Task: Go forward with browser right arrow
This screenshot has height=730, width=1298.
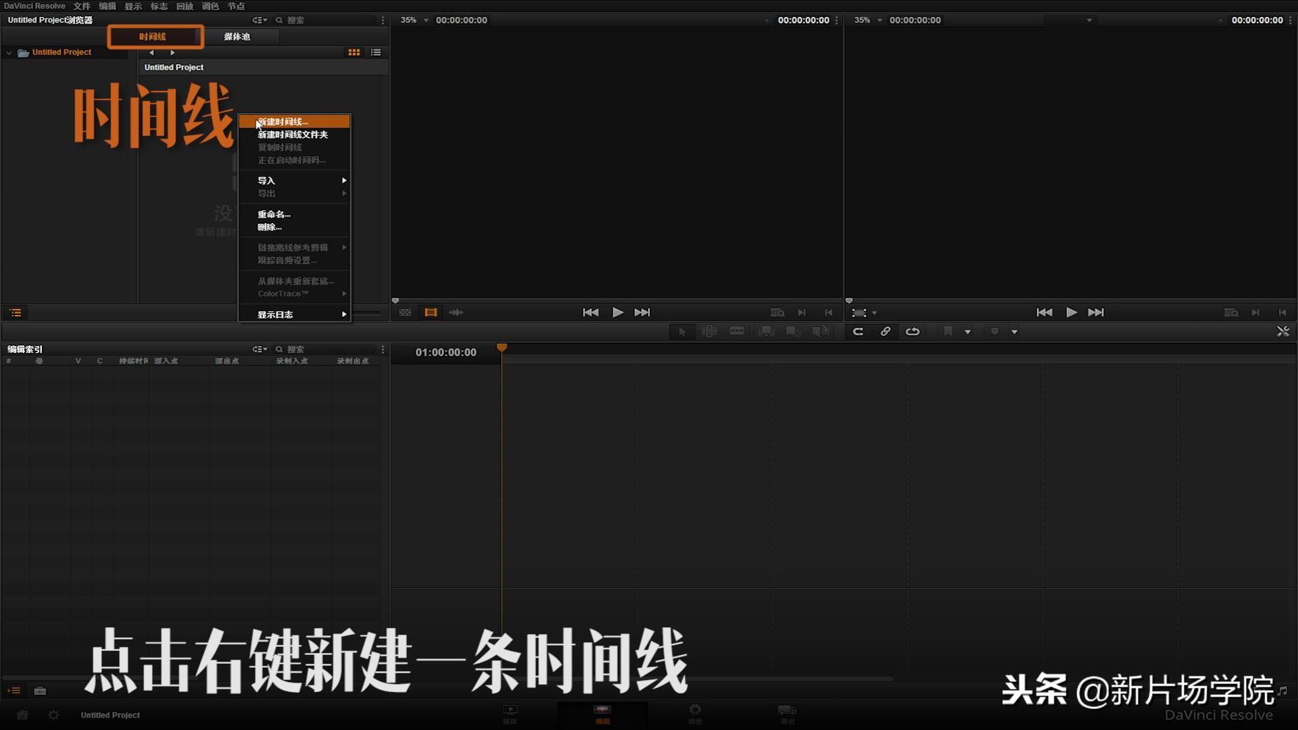Action: click(172, 52)
